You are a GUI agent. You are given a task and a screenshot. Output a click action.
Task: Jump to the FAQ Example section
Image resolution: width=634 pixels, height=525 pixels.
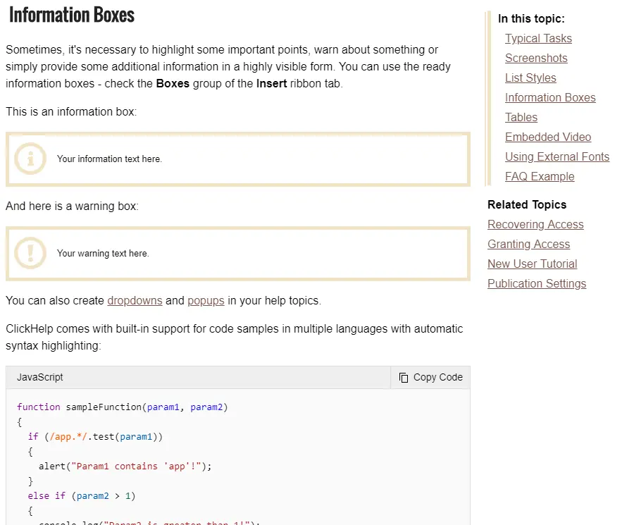coord(540,177)
